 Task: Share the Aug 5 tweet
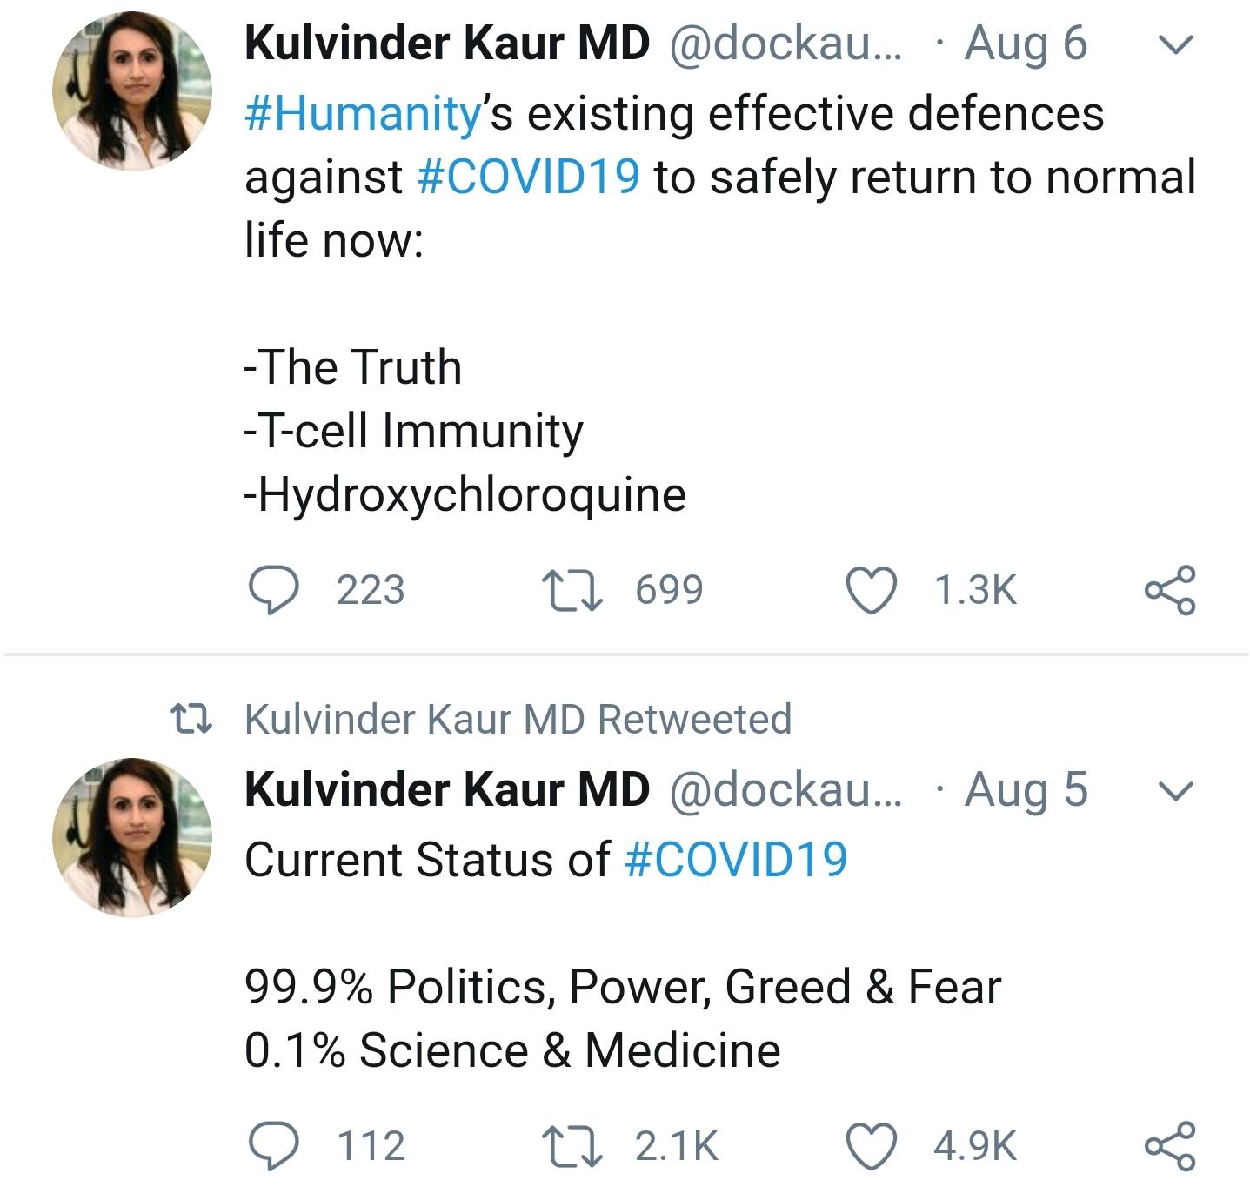(x=1170, y=1145)
